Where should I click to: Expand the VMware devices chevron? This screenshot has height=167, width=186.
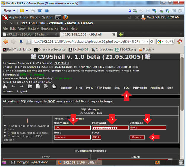click(x=130, y=11)
